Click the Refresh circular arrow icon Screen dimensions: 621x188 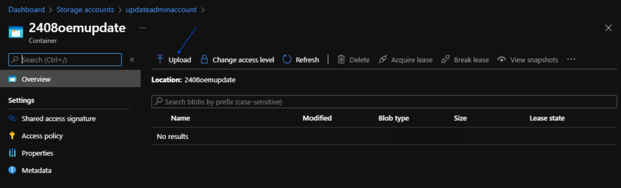[x=287, y=59]
